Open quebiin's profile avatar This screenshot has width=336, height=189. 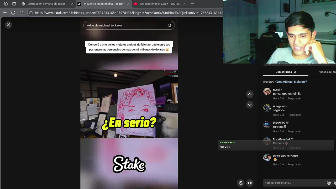pos(267,91)
